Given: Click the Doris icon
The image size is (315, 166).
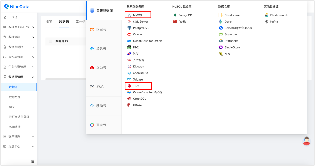Looking at the screenshot, I should tap(221, 22).
